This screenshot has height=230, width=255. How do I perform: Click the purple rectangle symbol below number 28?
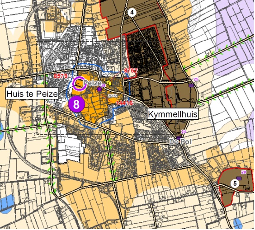[239, 178]
